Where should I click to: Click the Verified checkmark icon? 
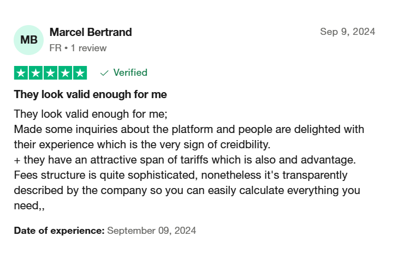pyautogui.click(x=104, y=74)
